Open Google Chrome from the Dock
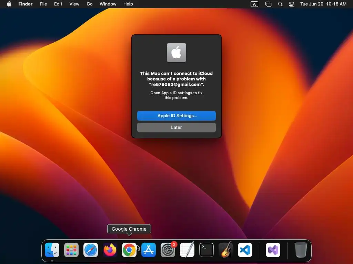 click(129, 250)
